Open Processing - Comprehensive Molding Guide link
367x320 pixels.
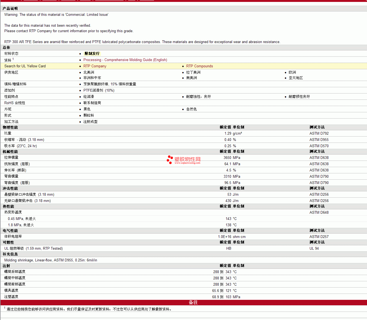125,60
